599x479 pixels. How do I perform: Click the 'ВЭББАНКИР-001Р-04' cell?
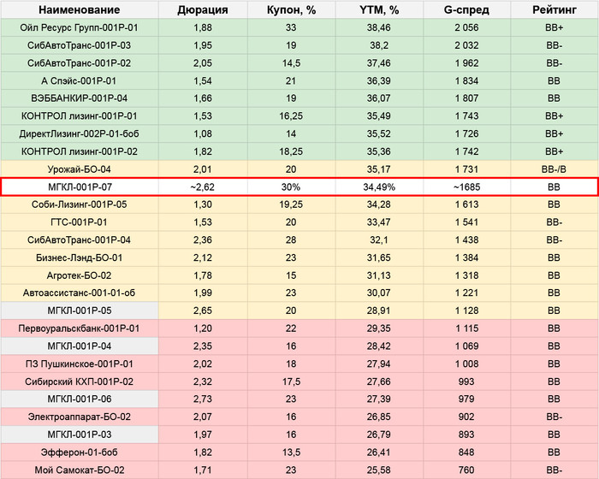80,98
